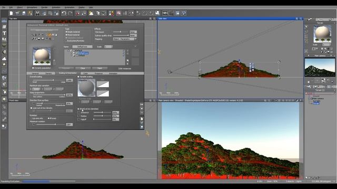Click the X size variation stepper
Image resolution: width=337 pixels, height=189 pixels.
pos(40,89)
